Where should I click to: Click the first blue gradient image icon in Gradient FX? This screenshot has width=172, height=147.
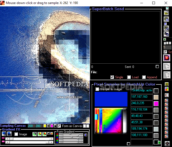[x=4, y=134]
